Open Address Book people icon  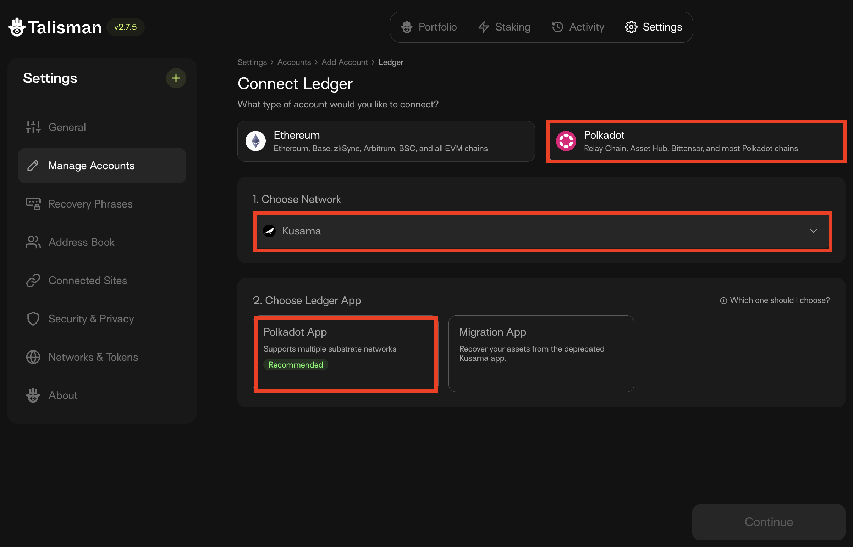pos(33,242)
